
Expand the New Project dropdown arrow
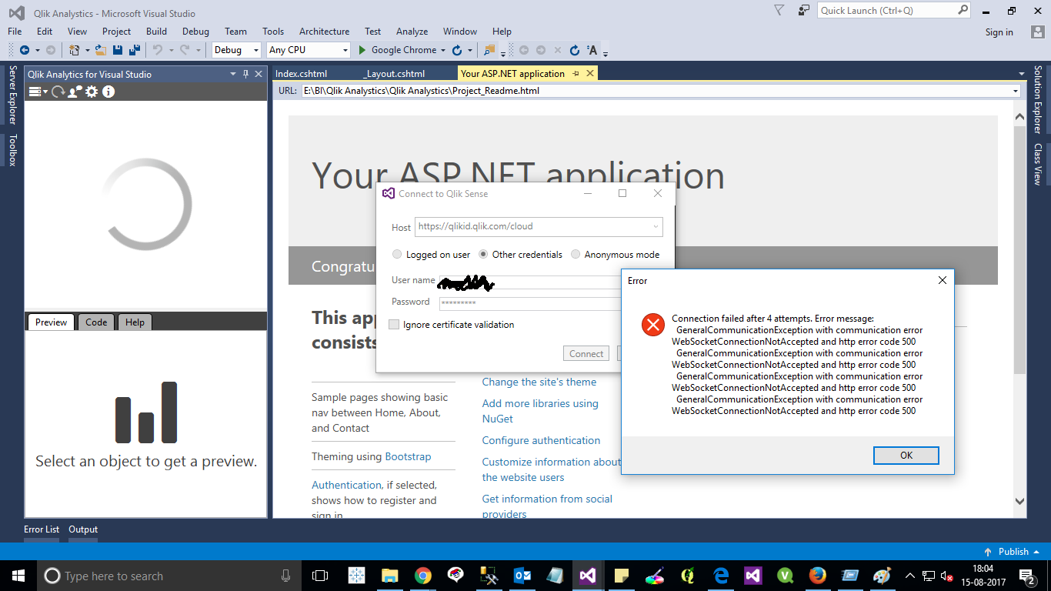pos(87,50)
